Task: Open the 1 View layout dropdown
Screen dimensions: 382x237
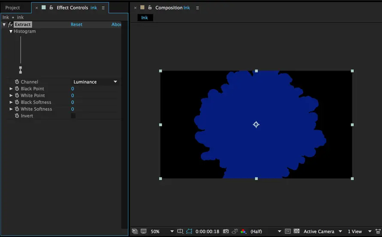Action: click(x=359, y=231)
